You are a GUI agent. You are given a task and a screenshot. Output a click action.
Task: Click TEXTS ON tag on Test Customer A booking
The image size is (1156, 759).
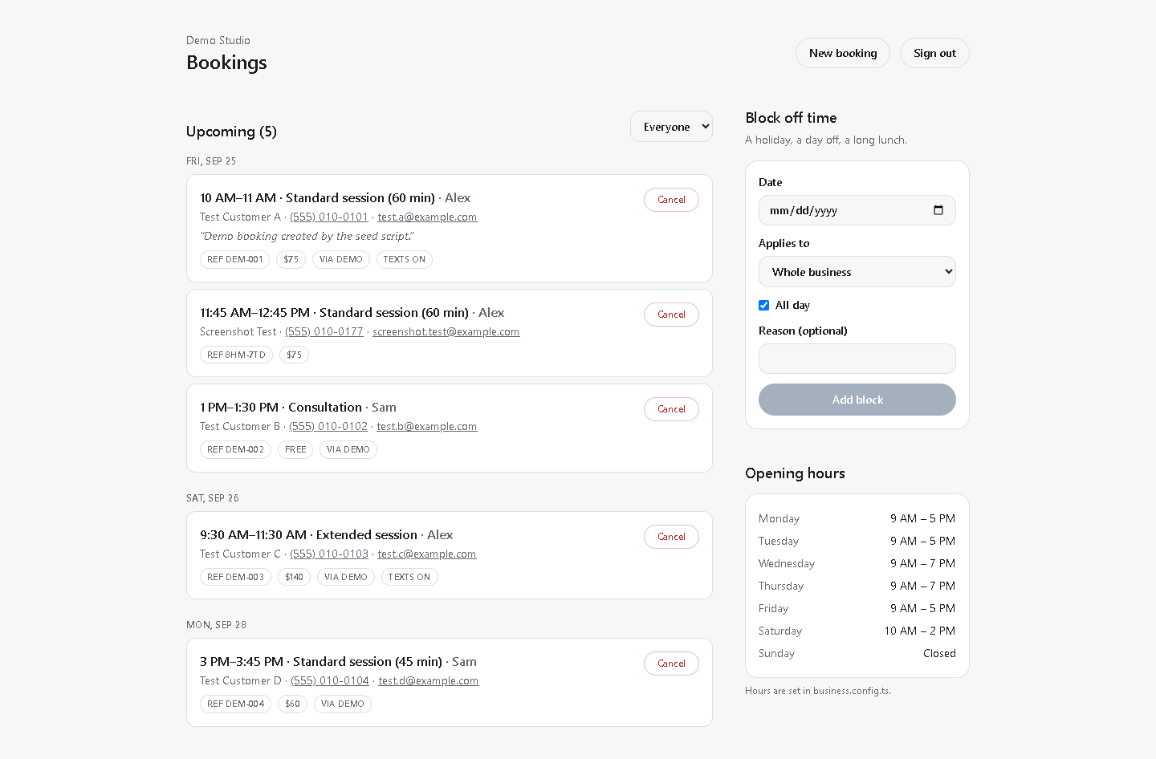(x=405, y=259)
